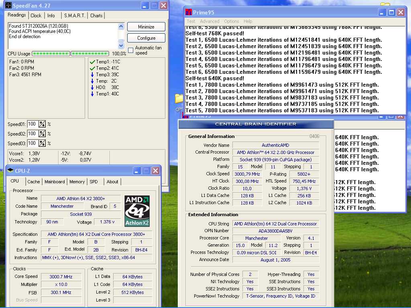Click the Temp3 39C blue arrow icon

[x=92, y=75]
